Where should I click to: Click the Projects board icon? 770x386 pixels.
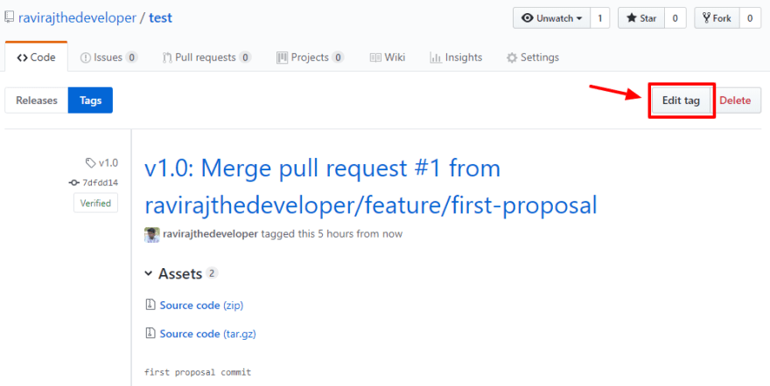(x=282, y=58)
